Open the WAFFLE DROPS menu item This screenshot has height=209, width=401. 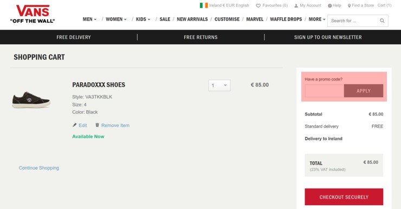(x=286, y=19)
